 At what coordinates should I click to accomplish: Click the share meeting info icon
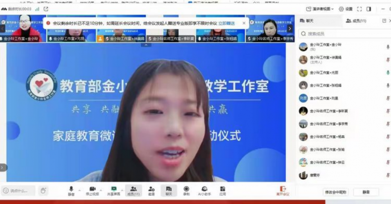click(x=46, y=9)
